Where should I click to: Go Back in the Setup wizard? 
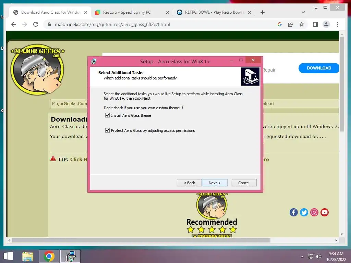(189, 183)
